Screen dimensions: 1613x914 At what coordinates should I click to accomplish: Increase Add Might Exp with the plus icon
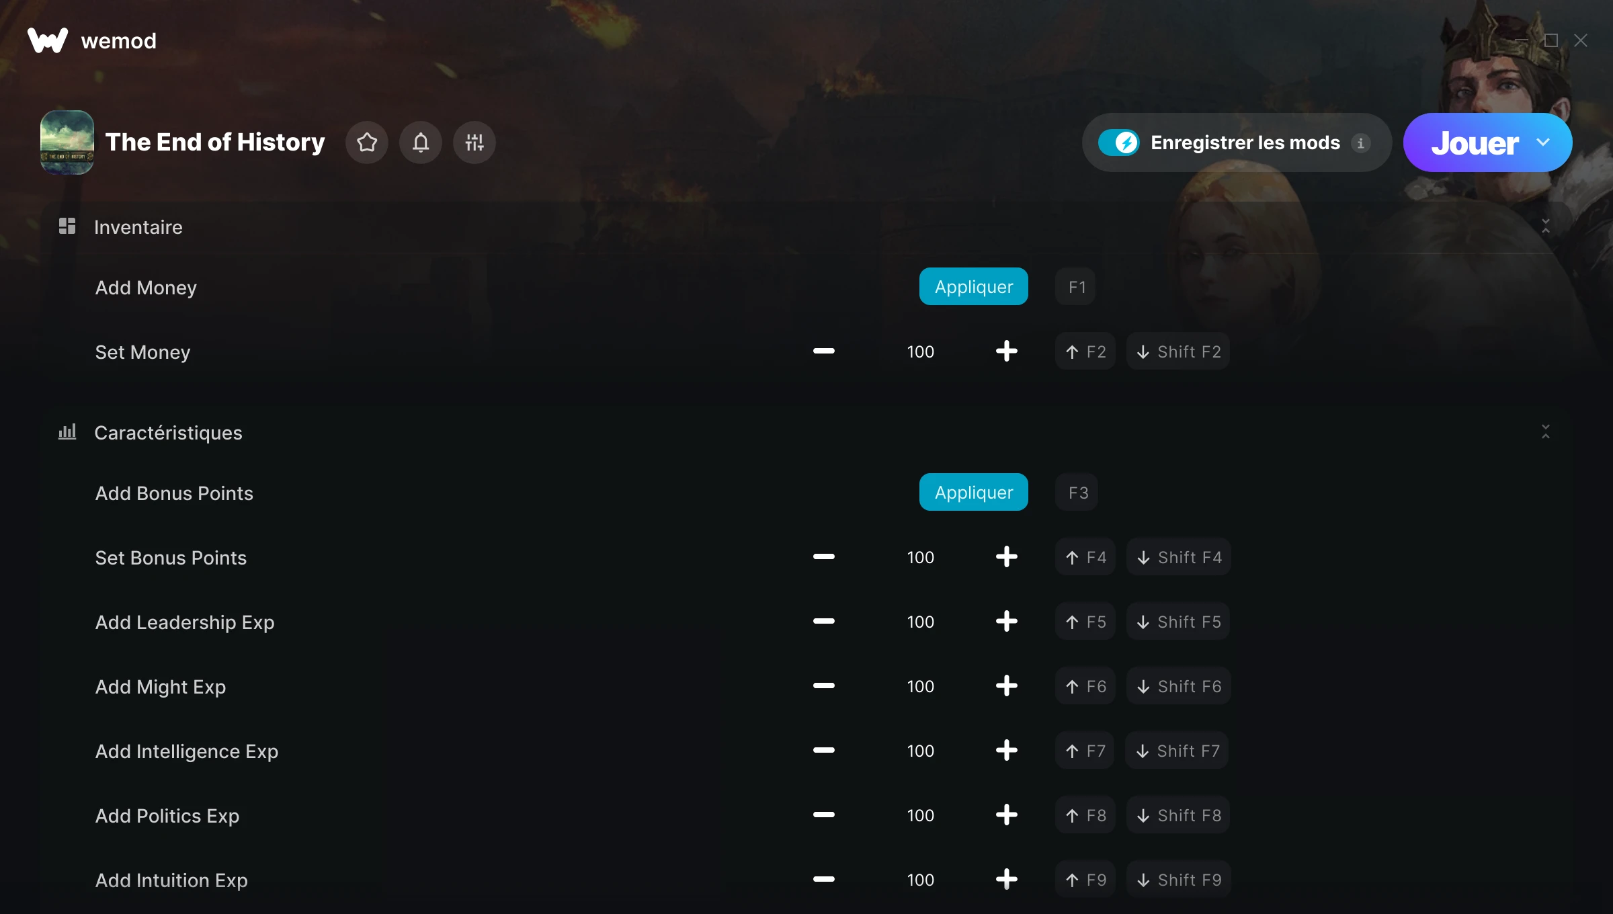(1006, 685)
